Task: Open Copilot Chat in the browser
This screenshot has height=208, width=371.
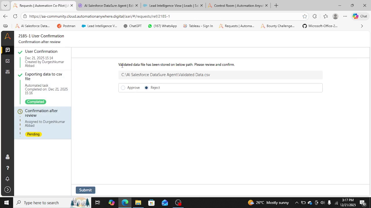Action: pos(360,16)
